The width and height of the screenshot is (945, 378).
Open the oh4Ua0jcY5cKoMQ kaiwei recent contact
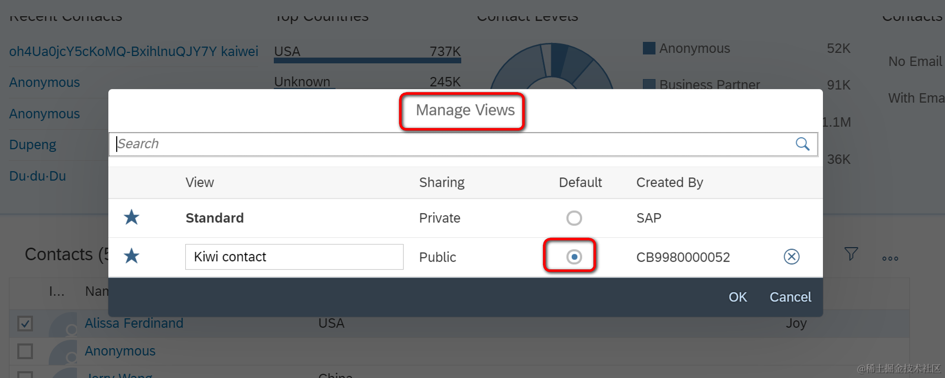(x=134, y=51)
